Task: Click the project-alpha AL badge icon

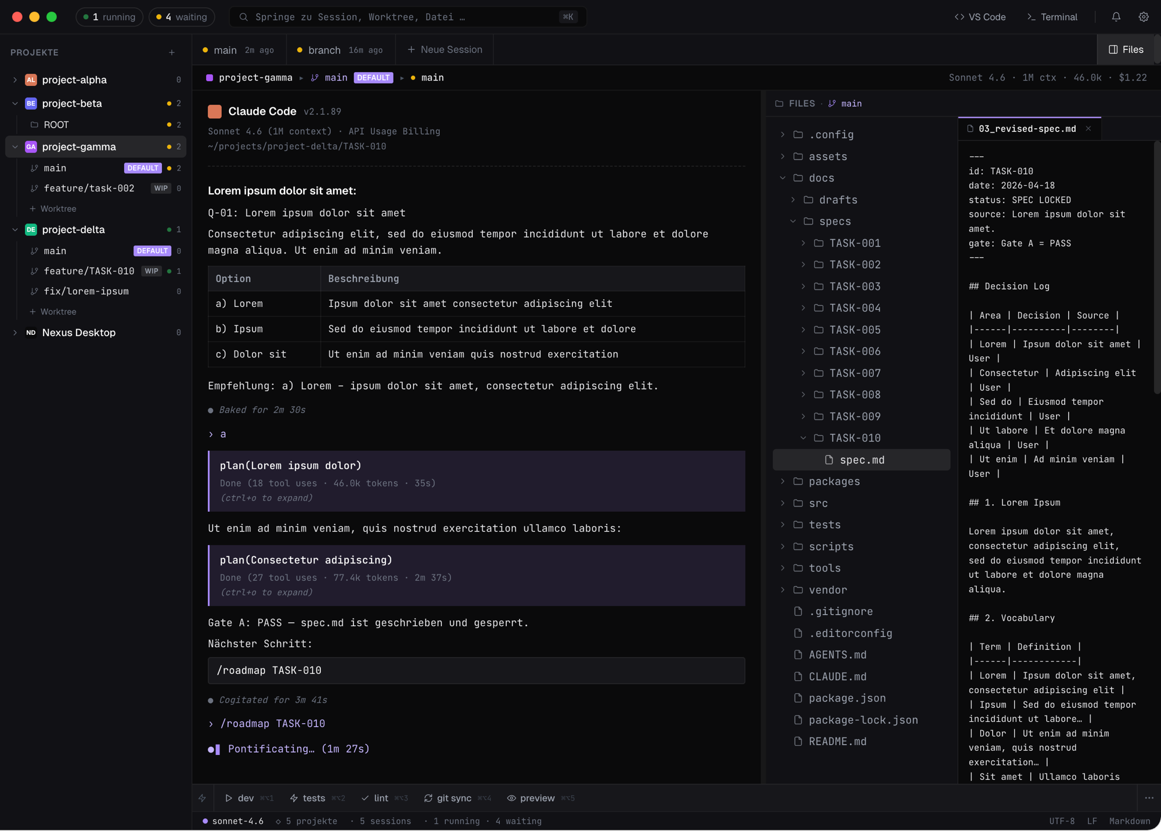Action: (x=31, y=80)
